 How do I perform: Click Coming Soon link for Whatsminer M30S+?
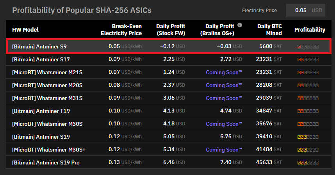pyautogui.click(x=224, y=150)
